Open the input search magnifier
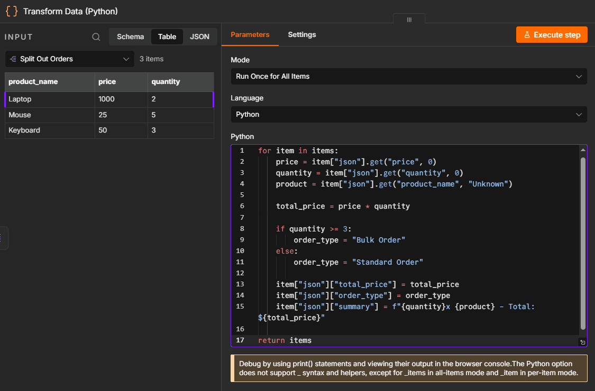This screenshot has height=391, width=595. 96,37
